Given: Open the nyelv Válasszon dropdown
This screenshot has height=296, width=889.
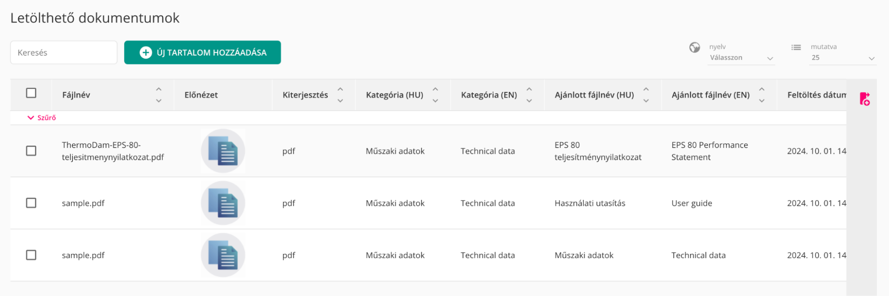Looking at the screenshot, I should pyautogui.click(x=740, y=58).
